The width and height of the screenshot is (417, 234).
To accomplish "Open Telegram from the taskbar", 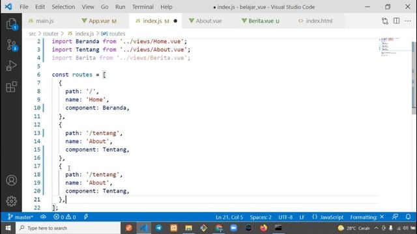I will (x=159, y=228).
